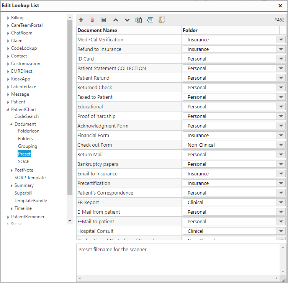Expand the ChatRoom node

[x=8, y=33]
